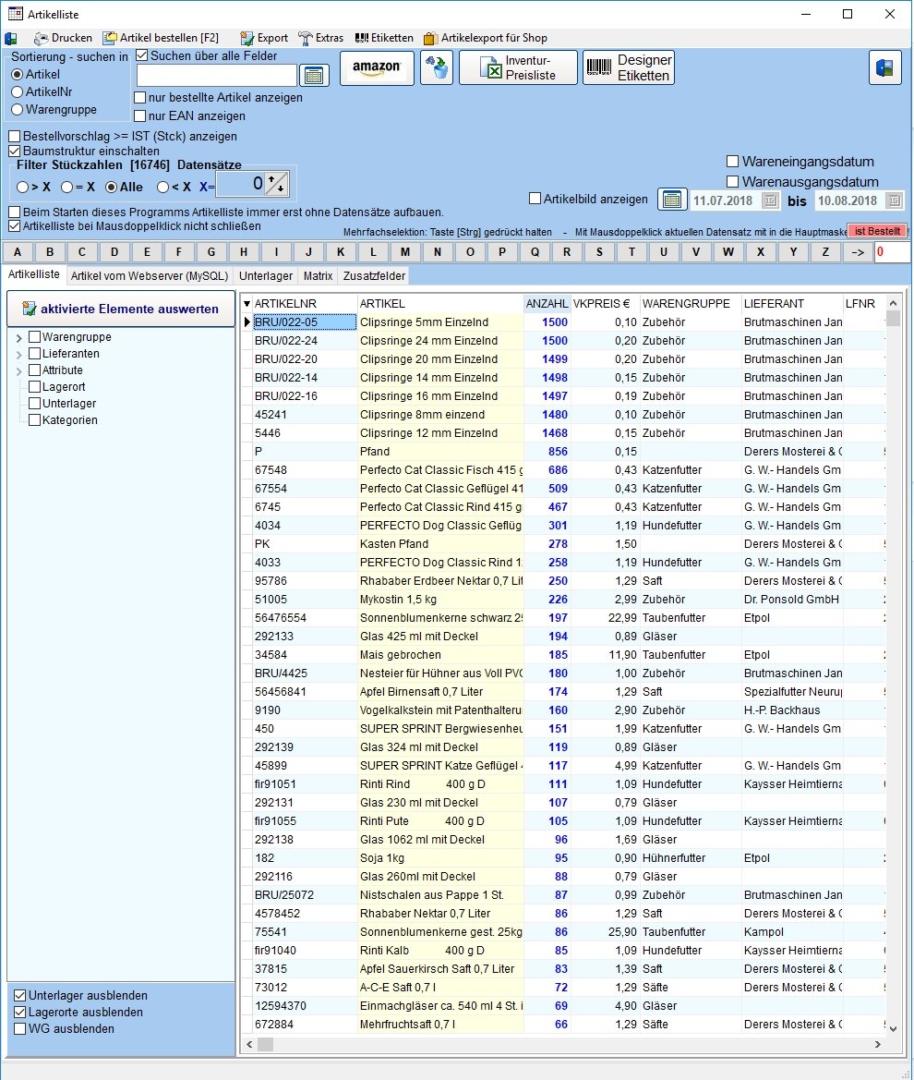
Task: Open Artikel bestellen [F2]
Action: 161,38
